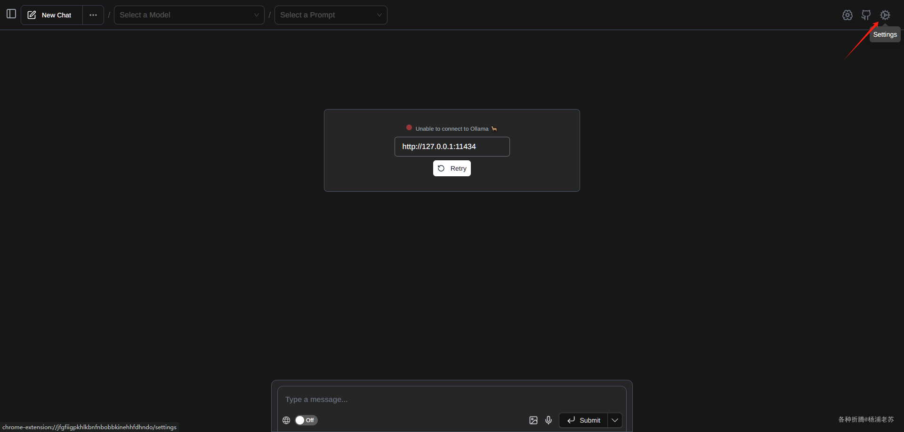Click the Retry button
Viewport: 904px width, 432px height.
pos(452,168)
